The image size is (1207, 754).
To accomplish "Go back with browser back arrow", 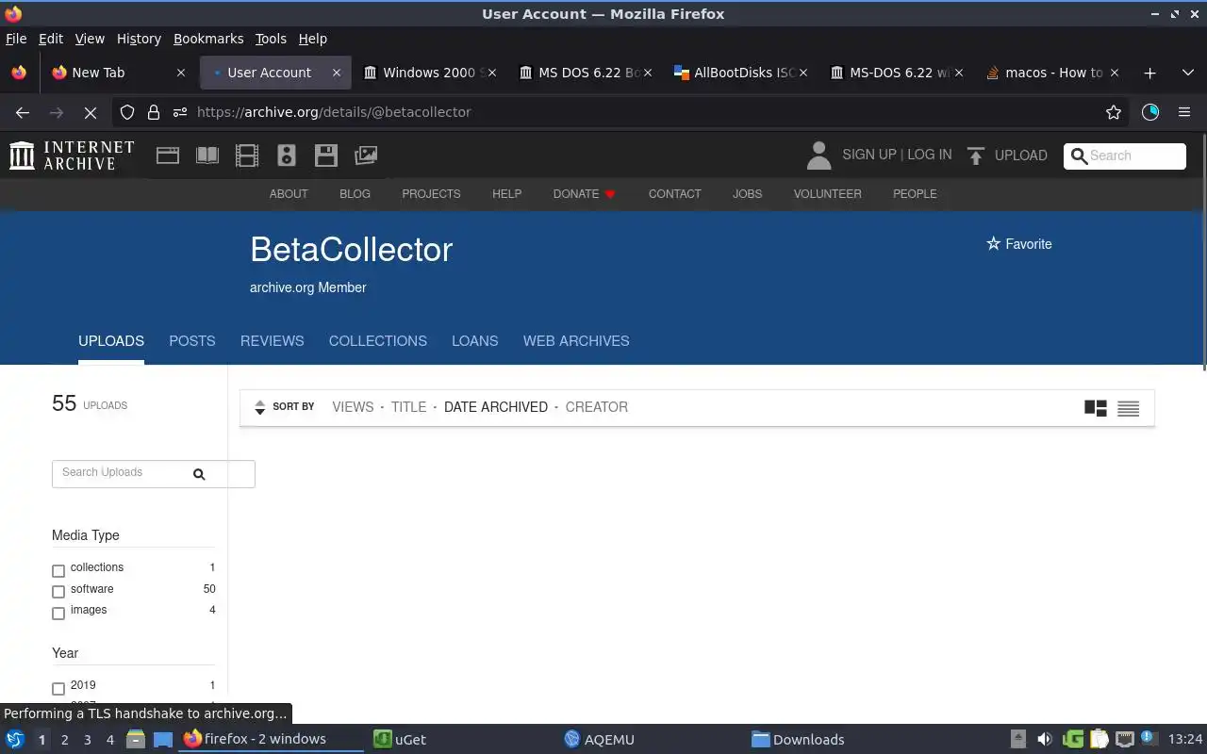I will pyautogui.click(x=23, y=112).
